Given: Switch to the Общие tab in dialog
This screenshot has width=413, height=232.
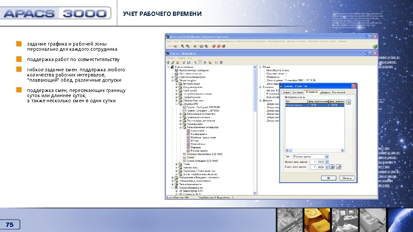Looking at the screenshot, I should [x=286, y=92].
